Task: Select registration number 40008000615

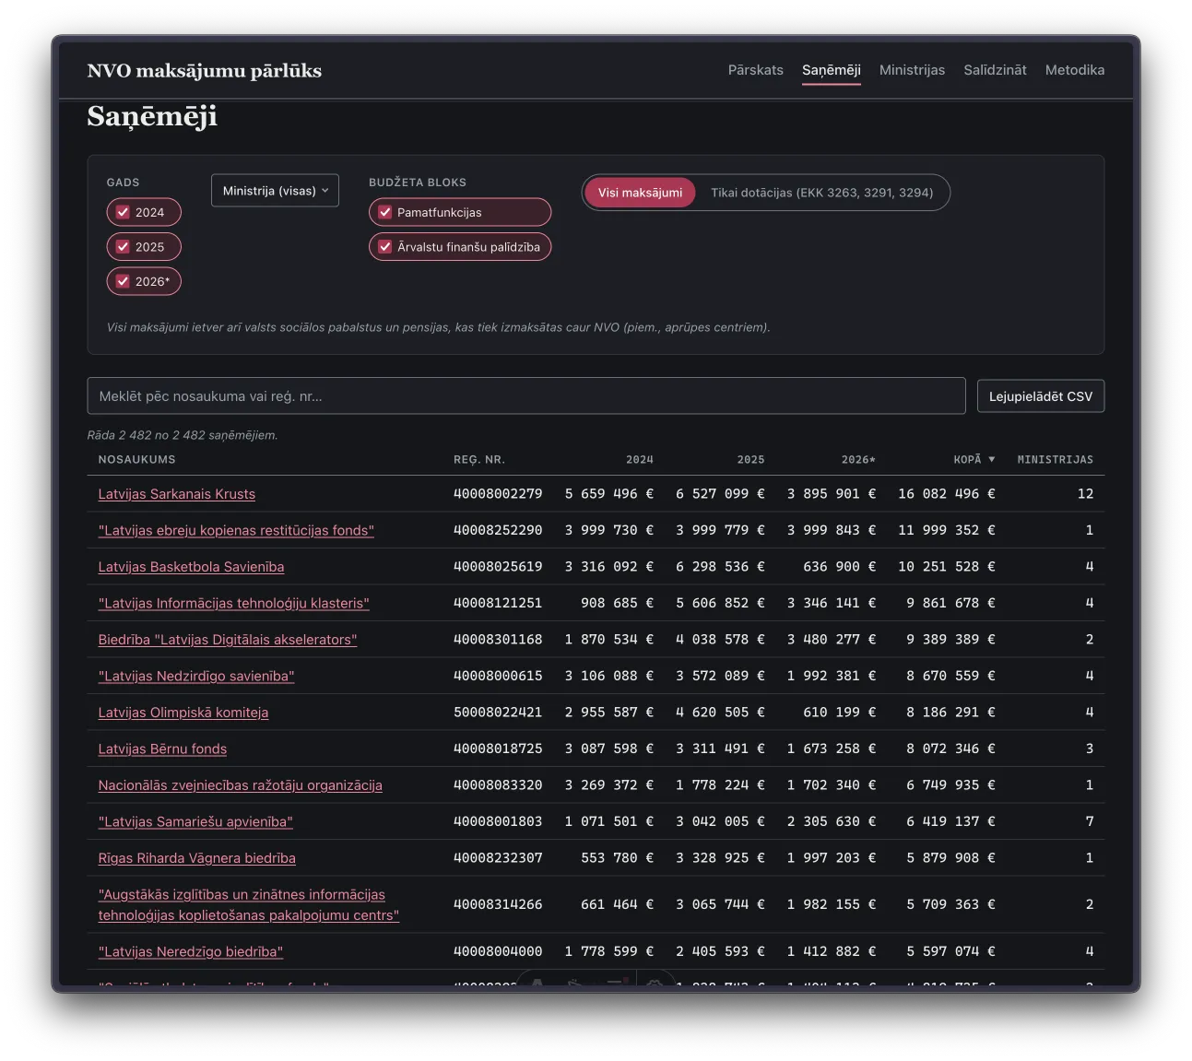Action: click(498, 676)
